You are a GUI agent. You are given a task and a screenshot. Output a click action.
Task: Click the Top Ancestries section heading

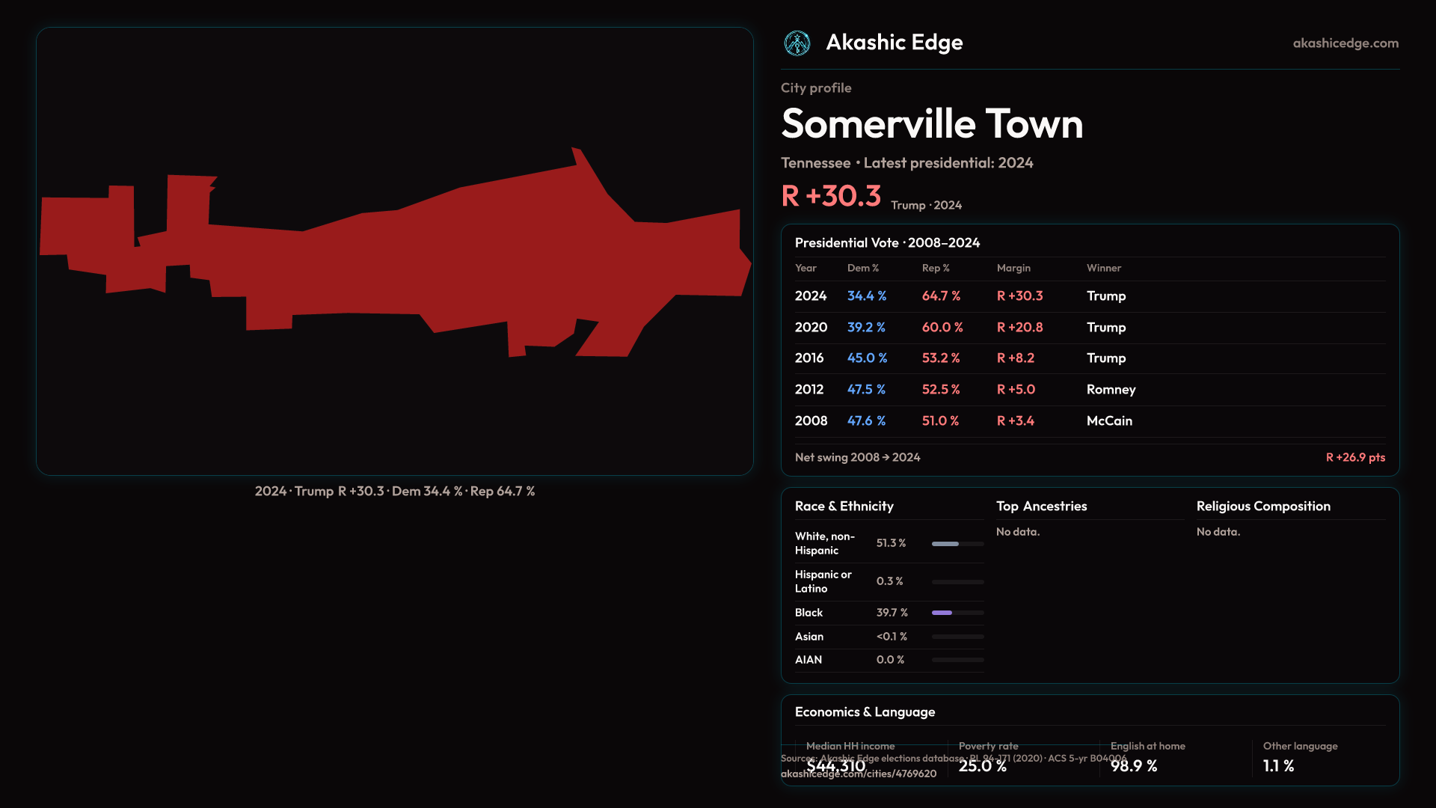[1041, 506]
